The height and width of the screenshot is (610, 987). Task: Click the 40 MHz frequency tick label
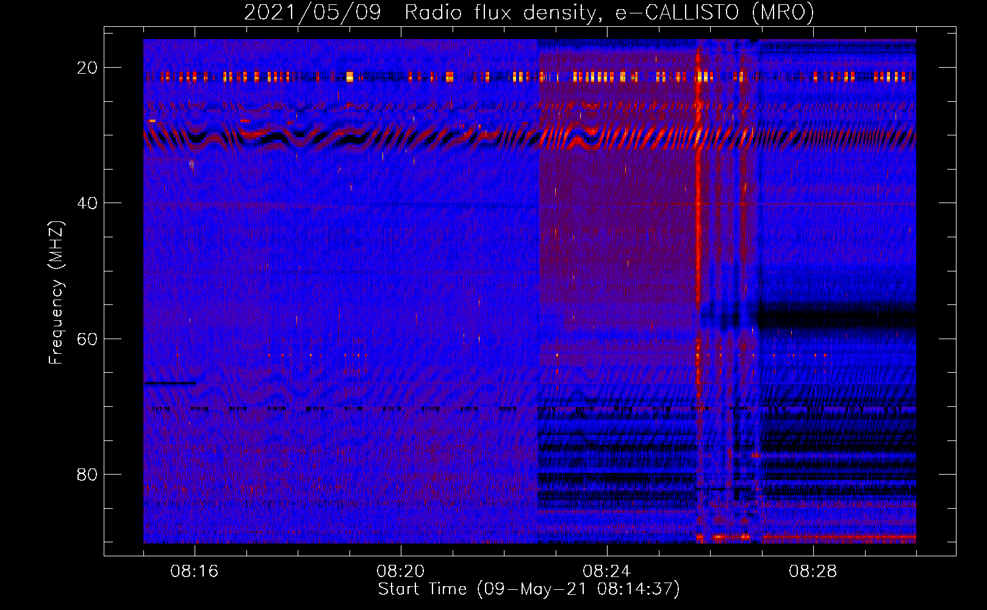tap(87, 203)
